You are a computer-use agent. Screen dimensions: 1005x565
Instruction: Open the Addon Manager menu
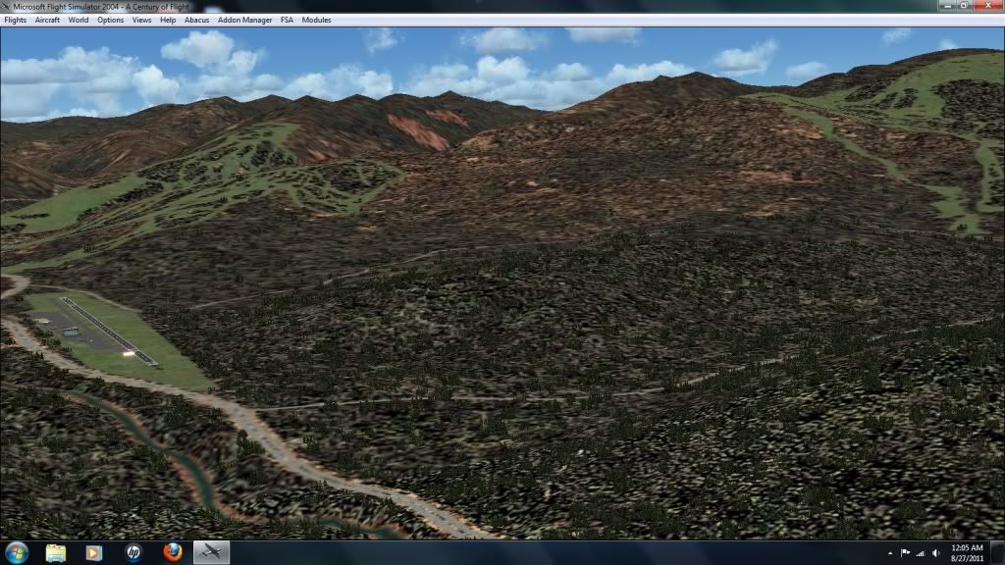click(245, 20)
